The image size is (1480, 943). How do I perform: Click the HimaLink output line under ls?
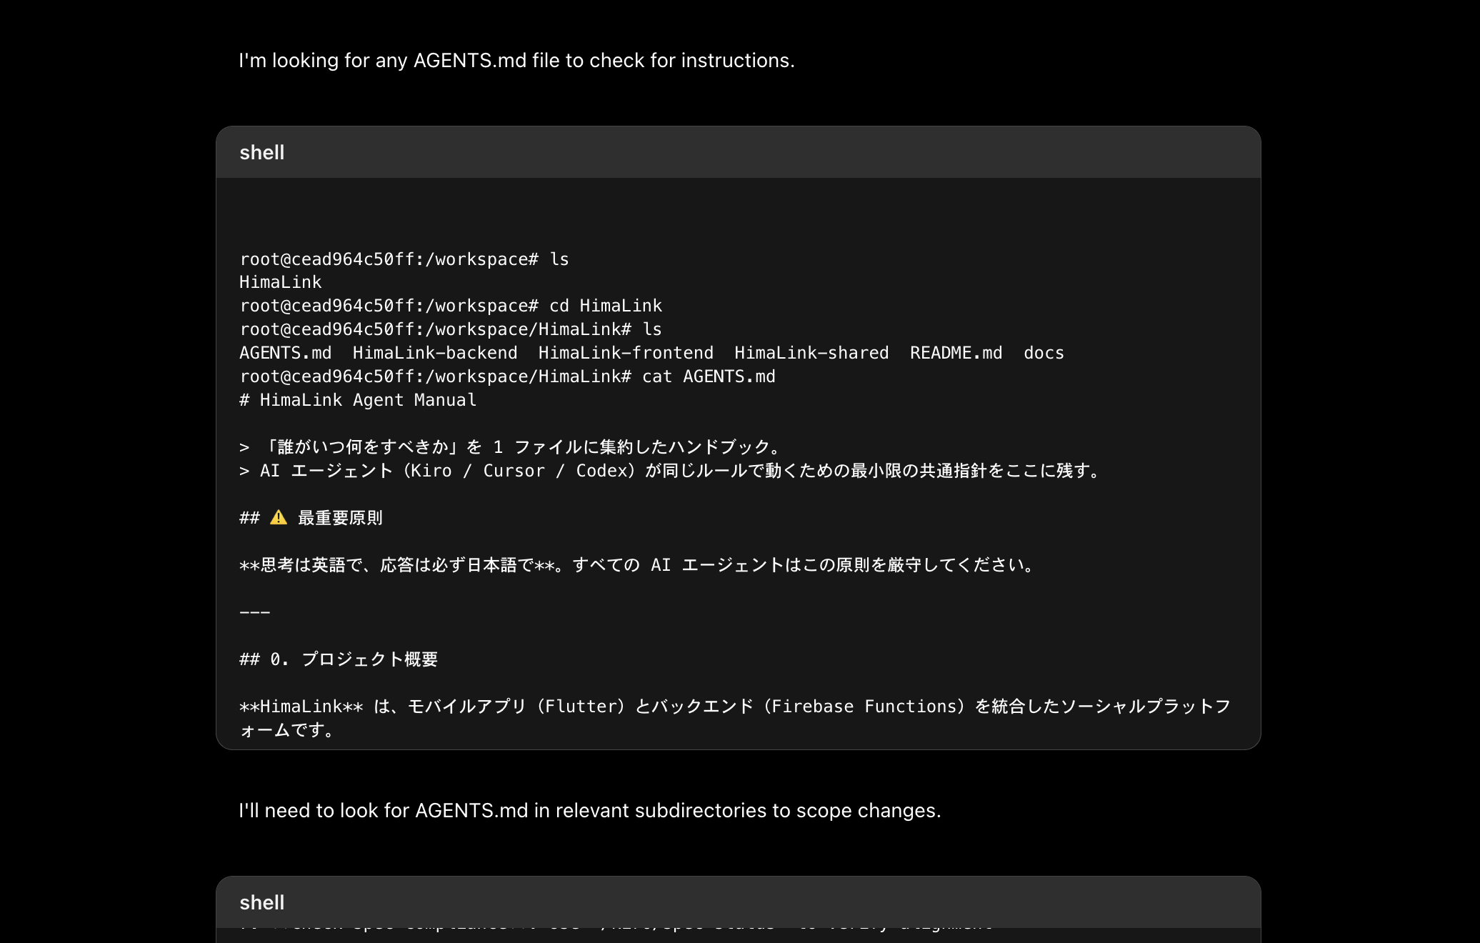pos(280,281)
